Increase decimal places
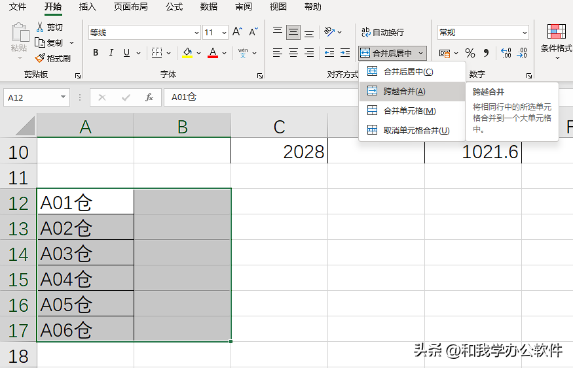 [x=506, y=53]
